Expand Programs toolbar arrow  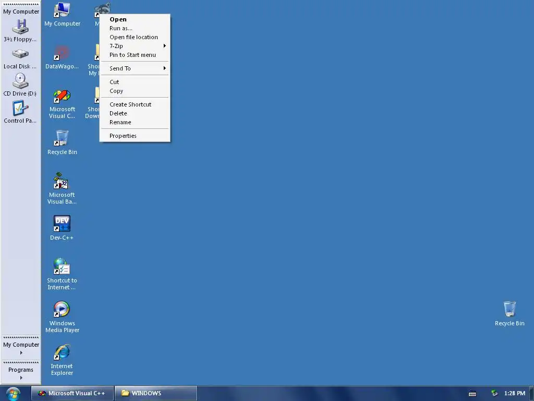pos(21,378)
